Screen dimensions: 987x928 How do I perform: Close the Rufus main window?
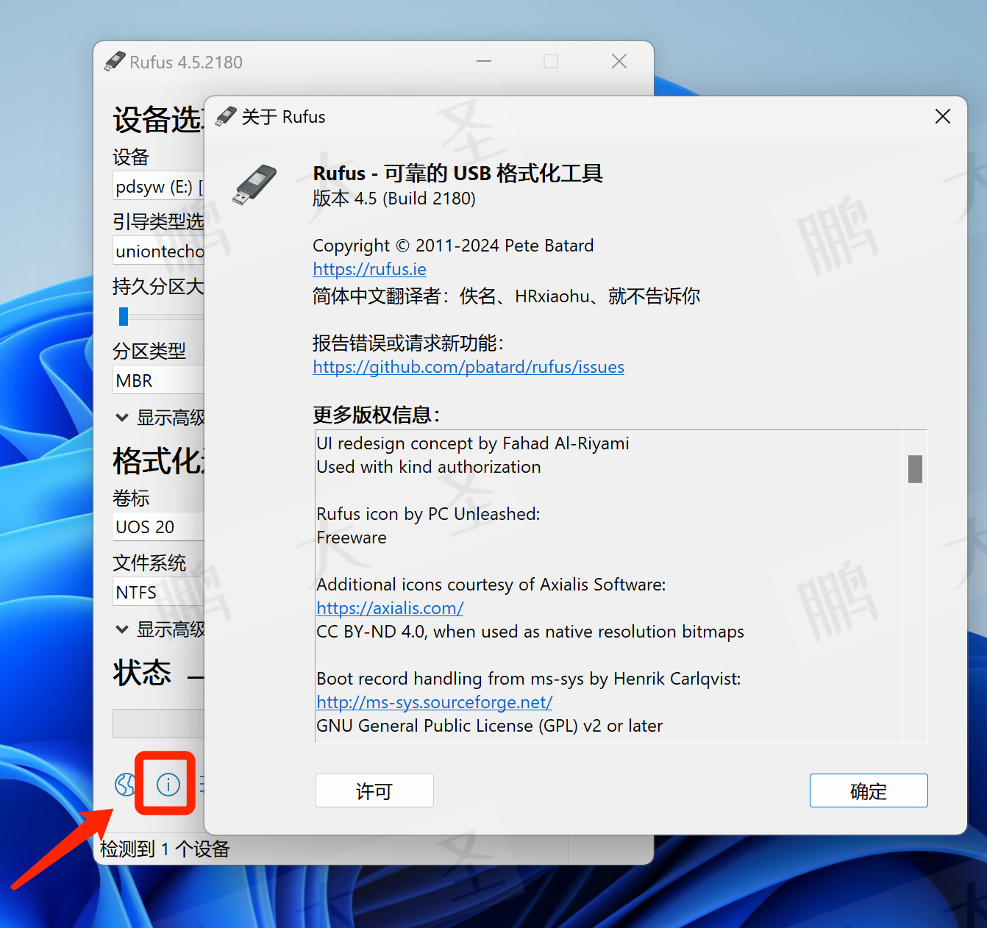click(x=619, y=62)
